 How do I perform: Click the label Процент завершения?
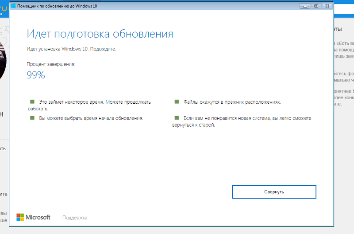pyautogui.click(x=51, y=64)
